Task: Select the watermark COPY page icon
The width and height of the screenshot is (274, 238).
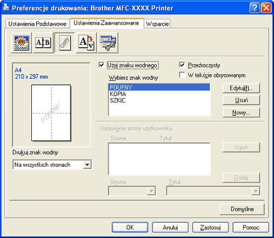Action: point(65,43)
